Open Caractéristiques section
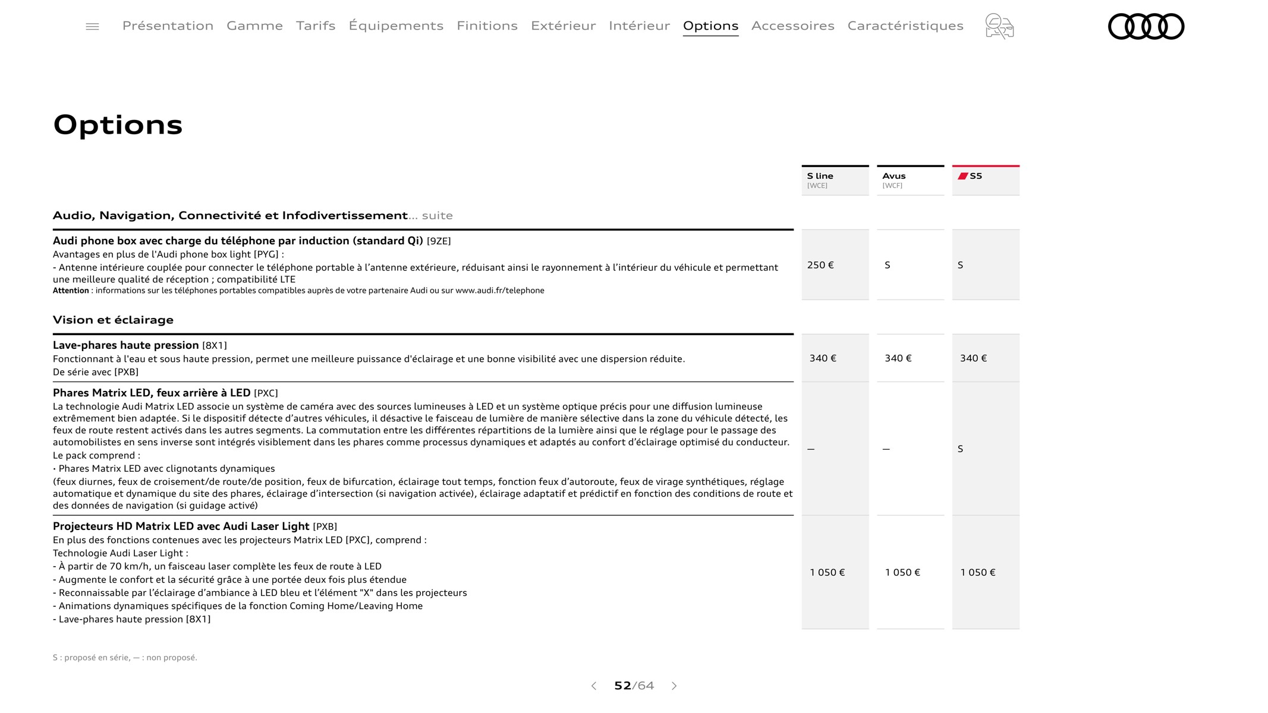 coord(905,26)
